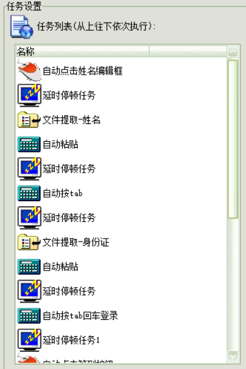Click the 名称 column header
Viewport: 246px width, 369px height.
click(x=82, y=51)
